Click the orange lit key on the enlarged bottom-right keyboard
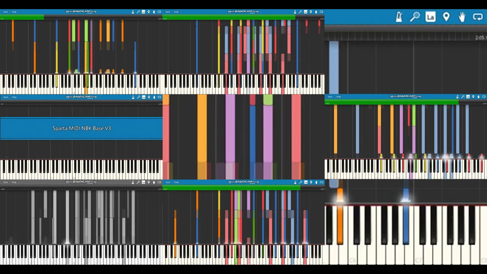This screenshot has width=487, height=274. (x=340, y=225)
